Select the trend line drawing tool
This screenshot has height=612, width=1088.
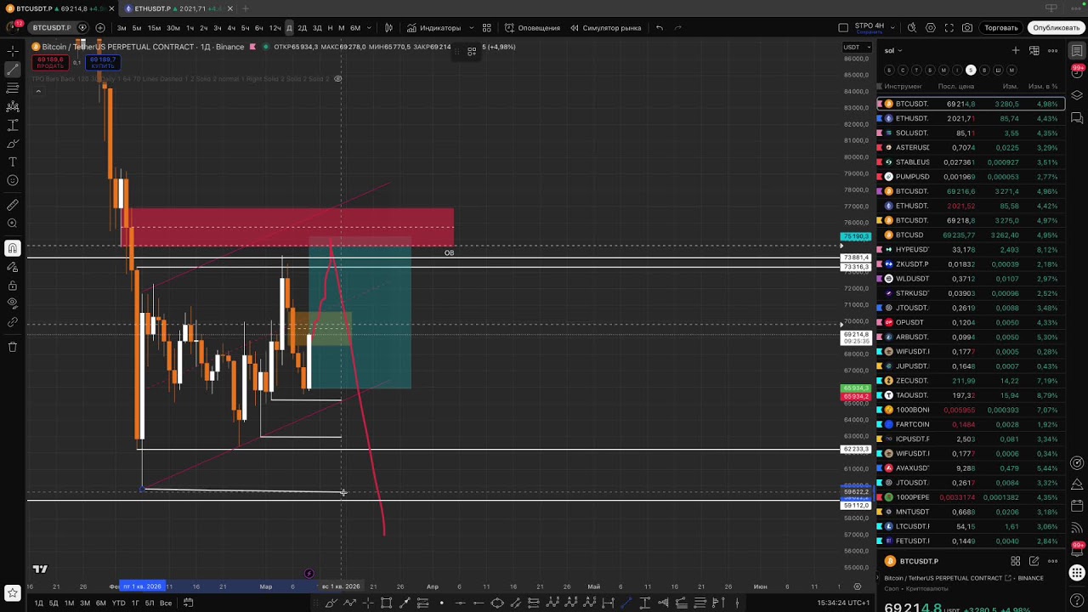pyautogui.click(x=13, y=70)
